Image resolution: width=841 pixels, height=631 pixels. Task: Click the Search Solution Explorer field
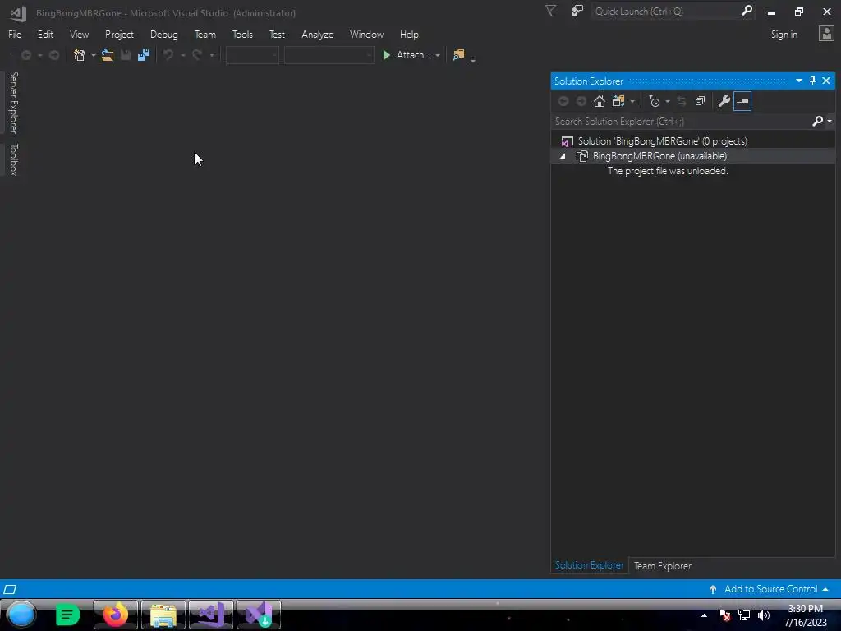click(x=681, y=122)
